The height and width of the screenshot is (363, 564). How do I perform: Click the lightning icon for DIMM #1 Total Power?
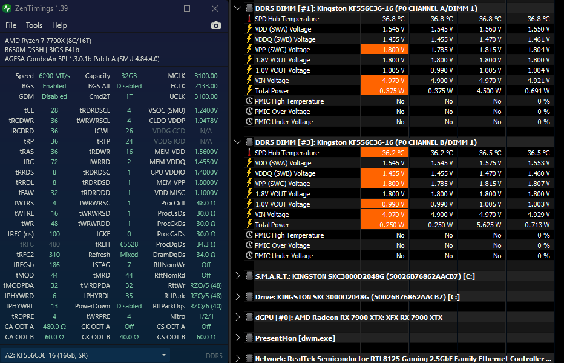(x=249, y=90)
